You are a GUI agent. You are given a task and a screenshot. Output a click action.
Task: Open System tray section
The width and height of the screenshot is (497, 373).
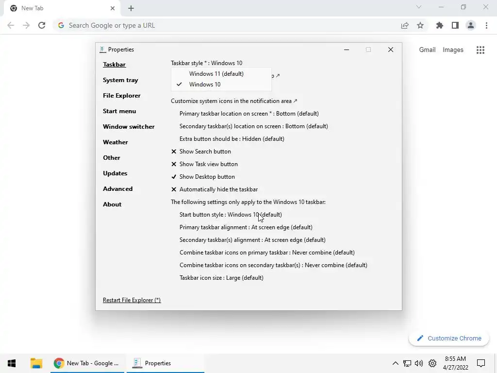120,80
